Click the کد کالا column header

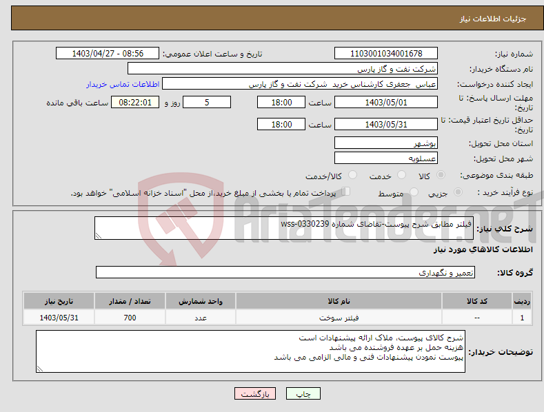(477, 301)
